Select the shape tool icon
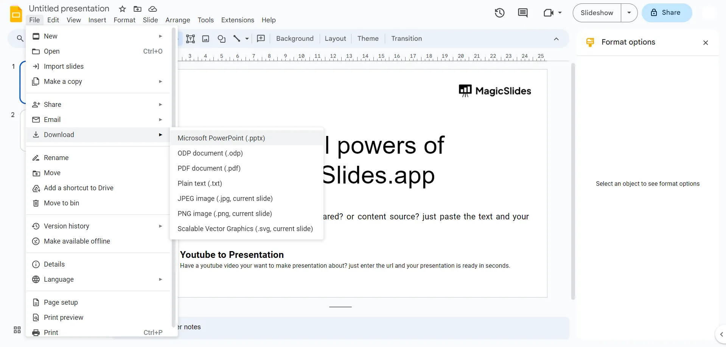The width and height of the screenshot is (726, 347). click(222, 39)
